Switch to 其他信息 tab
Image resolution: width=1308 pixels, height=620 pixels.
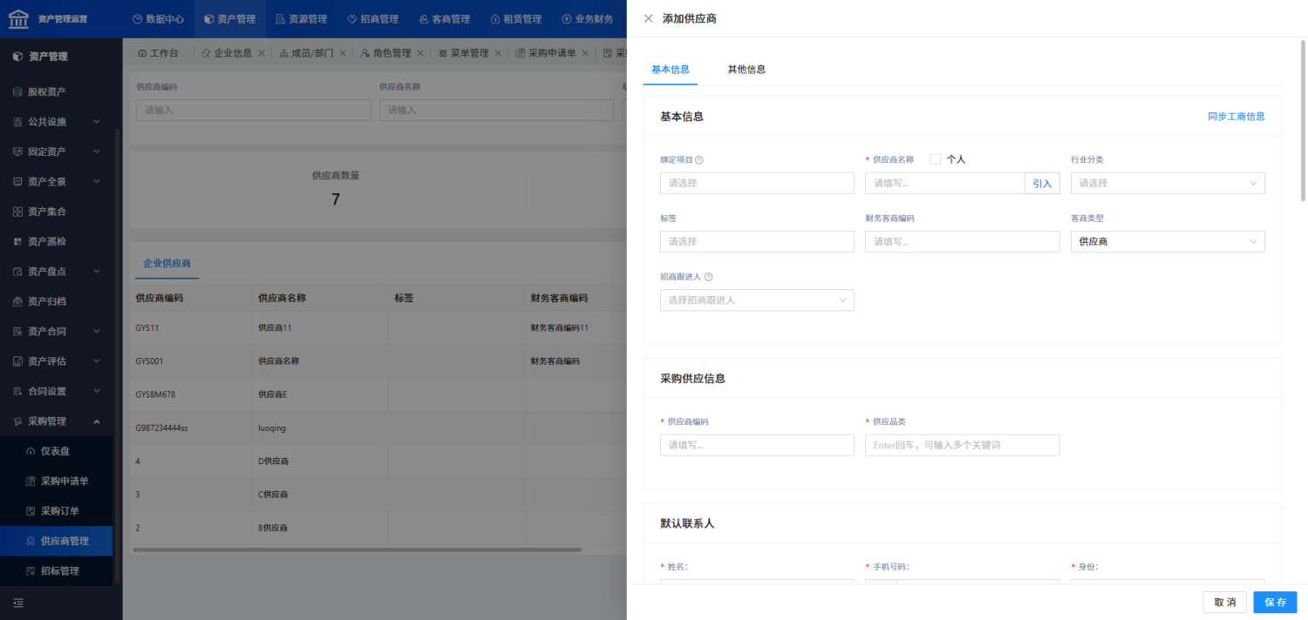click(746, 70)
